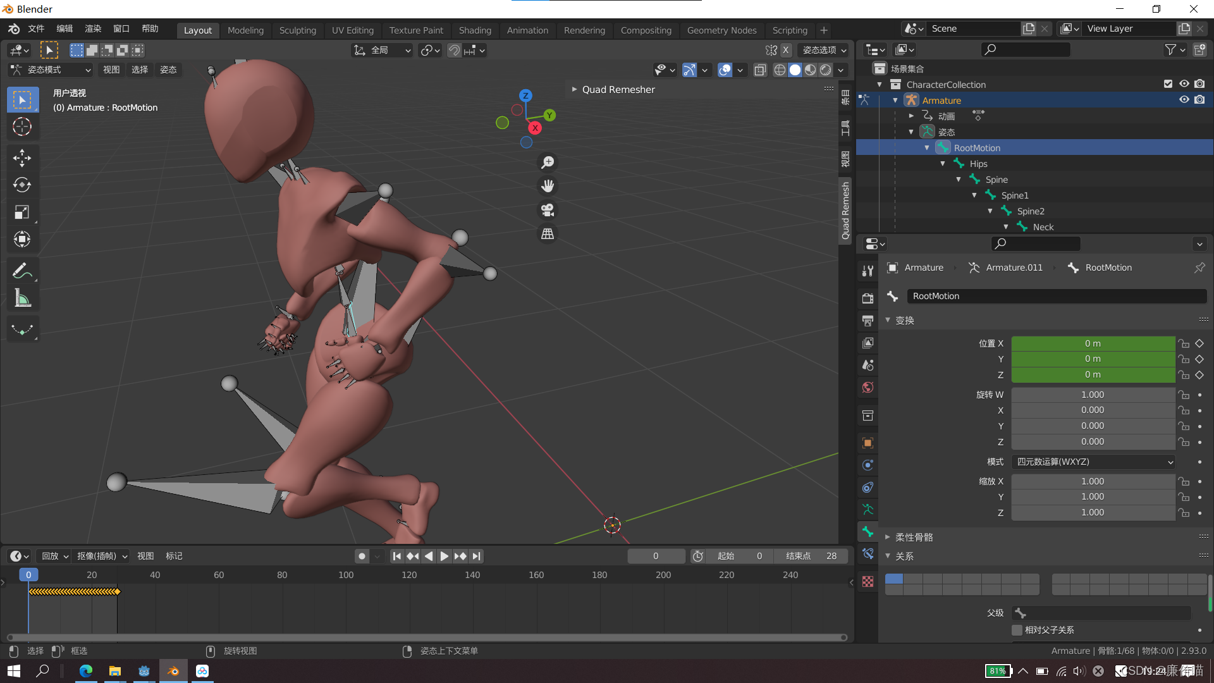Open the 回放 playback dropdown

54,556
